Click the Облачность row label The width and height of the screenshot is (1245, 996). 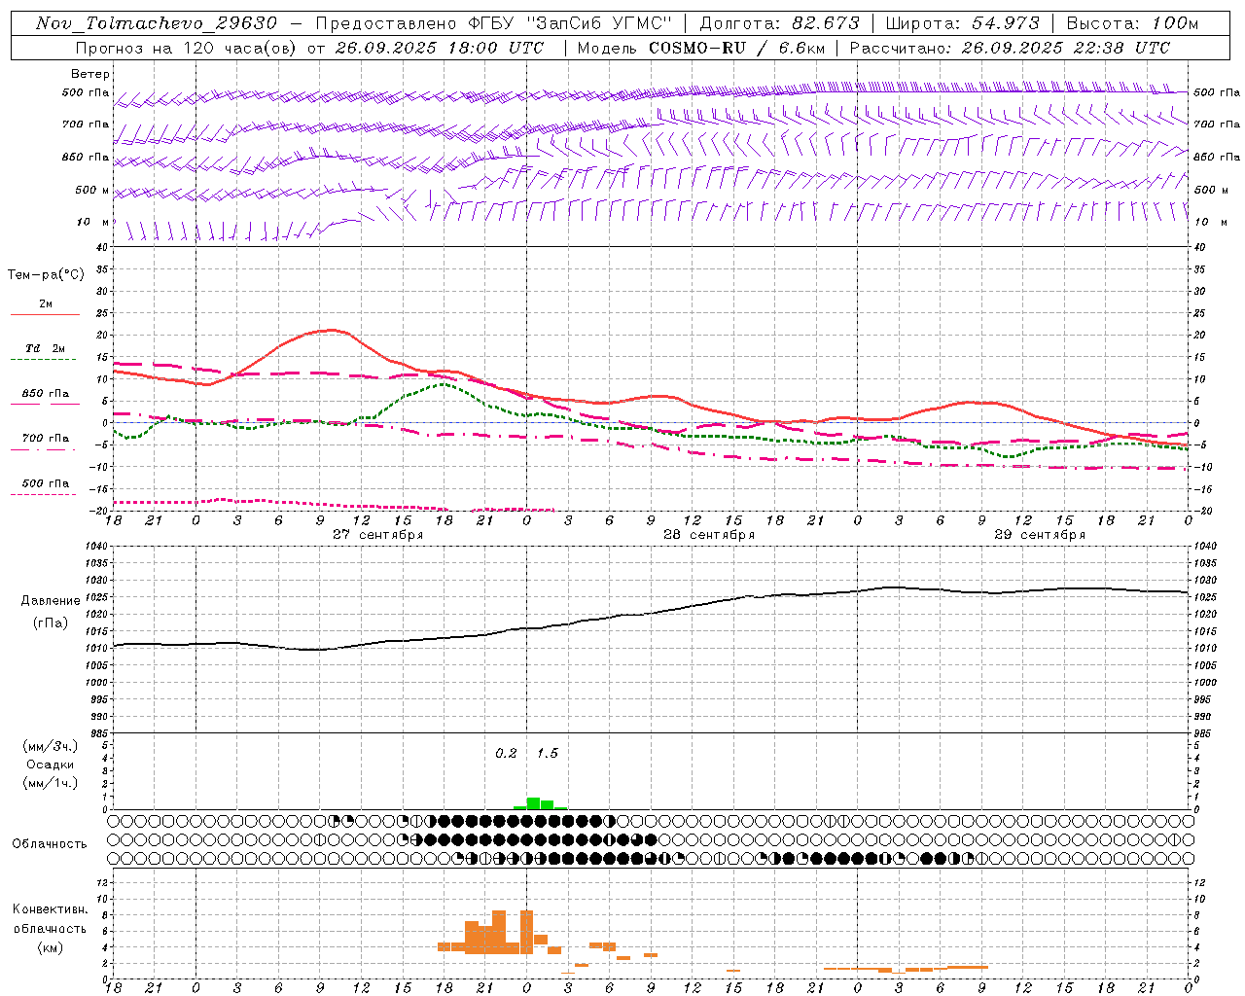(50, 844)
